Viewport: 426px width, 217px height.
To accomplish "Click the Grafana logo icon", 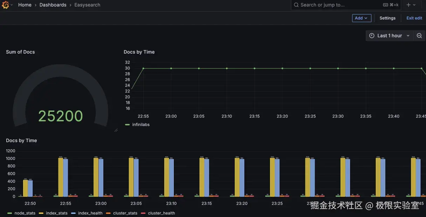I will (5, 5).
